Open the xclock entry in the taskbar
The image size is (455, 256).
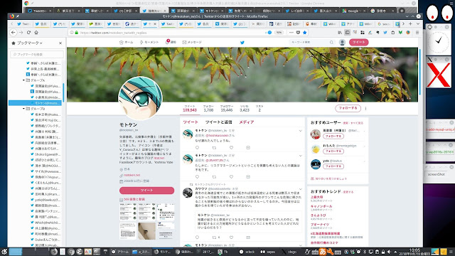247,252
